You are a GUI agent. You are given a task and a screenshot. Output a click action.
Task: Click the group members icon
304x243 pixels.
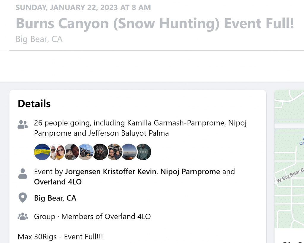click(x=23, y=217)
